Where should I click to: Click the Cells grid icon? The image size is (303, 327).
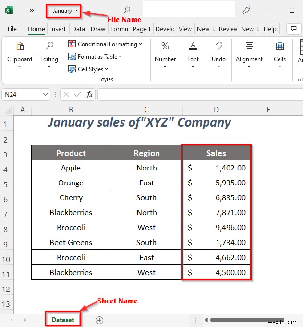[x=279, y=46]
